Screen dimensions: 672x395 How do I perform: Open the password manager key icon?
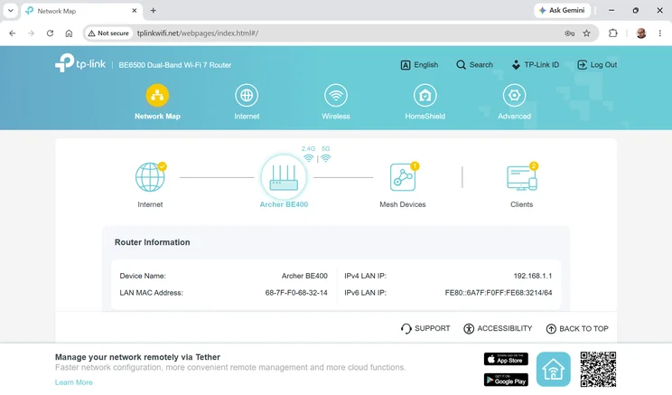pyautogui.click(x=570, y=33)
